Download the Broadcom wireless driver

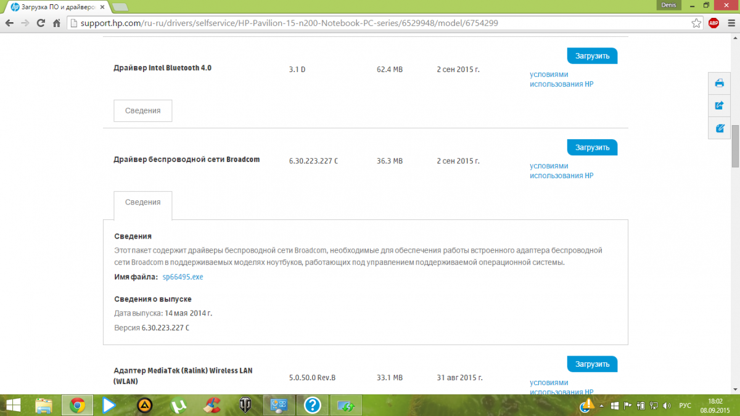(592, 147)
